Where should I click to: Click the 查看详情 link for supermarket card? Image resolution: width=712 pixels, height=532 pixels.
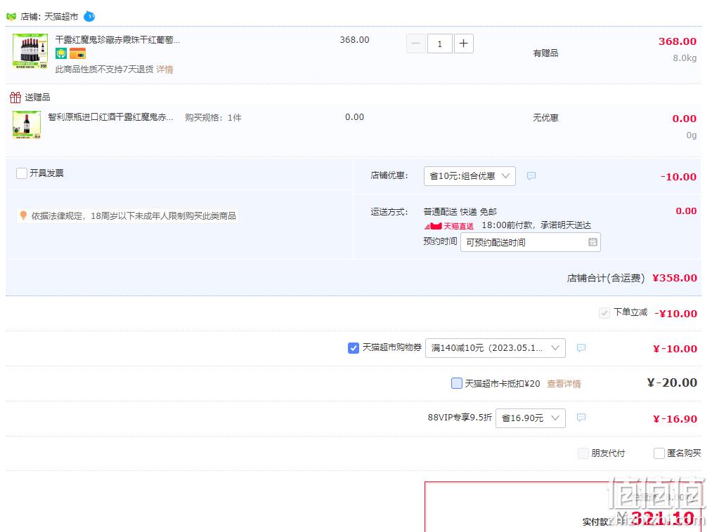click(x=564, y=384)
